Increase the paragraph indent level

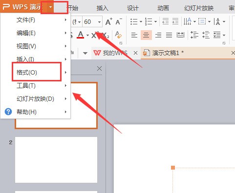175,21
